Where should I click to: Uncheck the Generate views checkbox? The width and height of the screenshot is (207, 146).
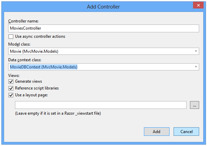click(x=11, y=82)
